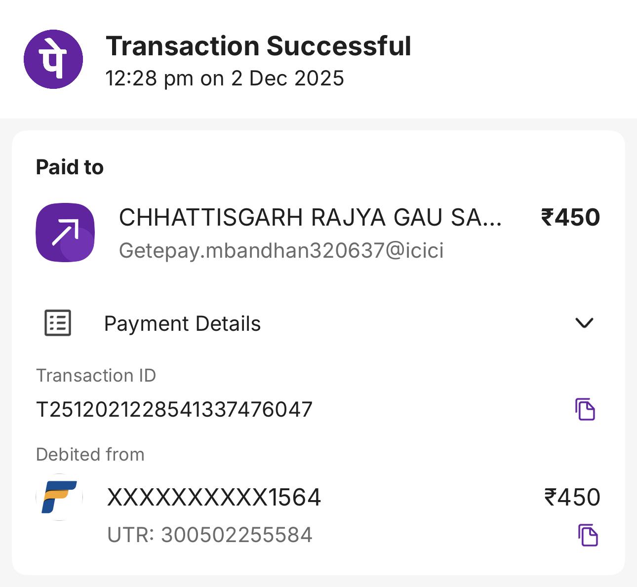The height and width of the screenshot is (587, 637).
Task: Click the Paid to label
Action: click(x=70, y=167)
